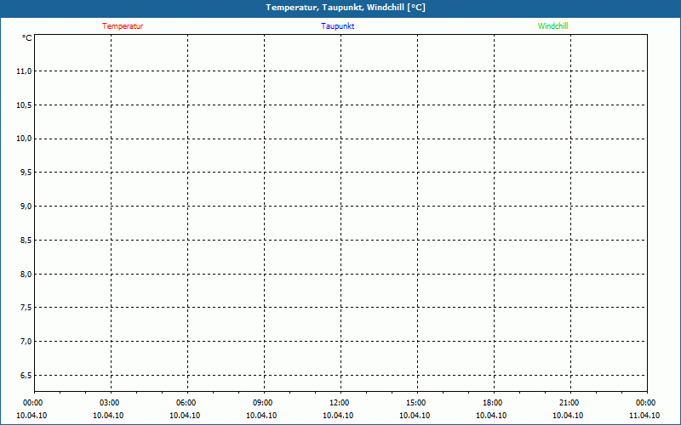Click the 18:00 time axis label

click(493, 403)
